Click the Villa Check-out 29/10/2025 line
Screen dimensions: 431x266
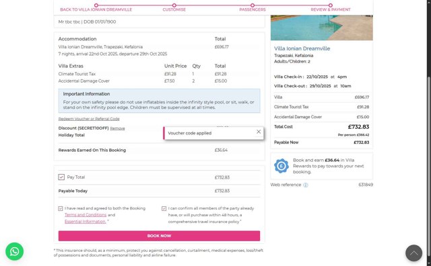coord(312,86)
